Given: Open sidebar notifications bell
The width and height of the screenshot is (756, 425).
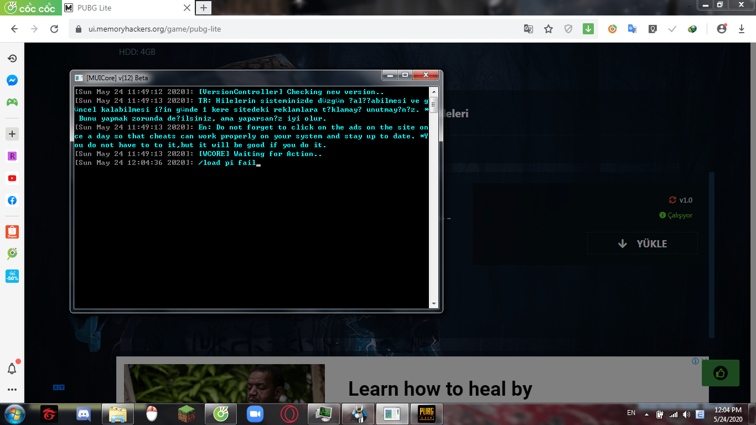Looking at the screenshot, I should (x=12, y=368).
